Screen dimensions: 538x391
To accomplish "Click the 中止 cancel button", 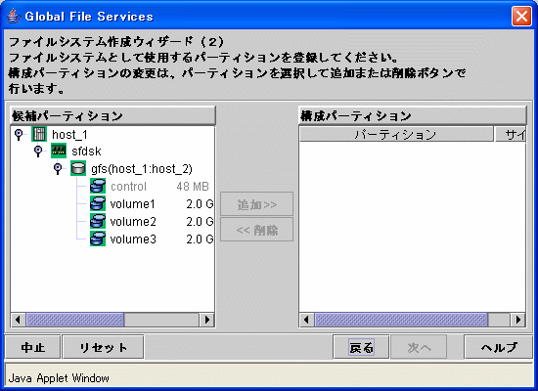I will tap(33, 347).
